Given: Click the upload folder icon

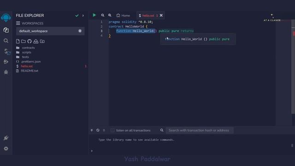Looking at the screenshot, I should click(x=42, y=41).
